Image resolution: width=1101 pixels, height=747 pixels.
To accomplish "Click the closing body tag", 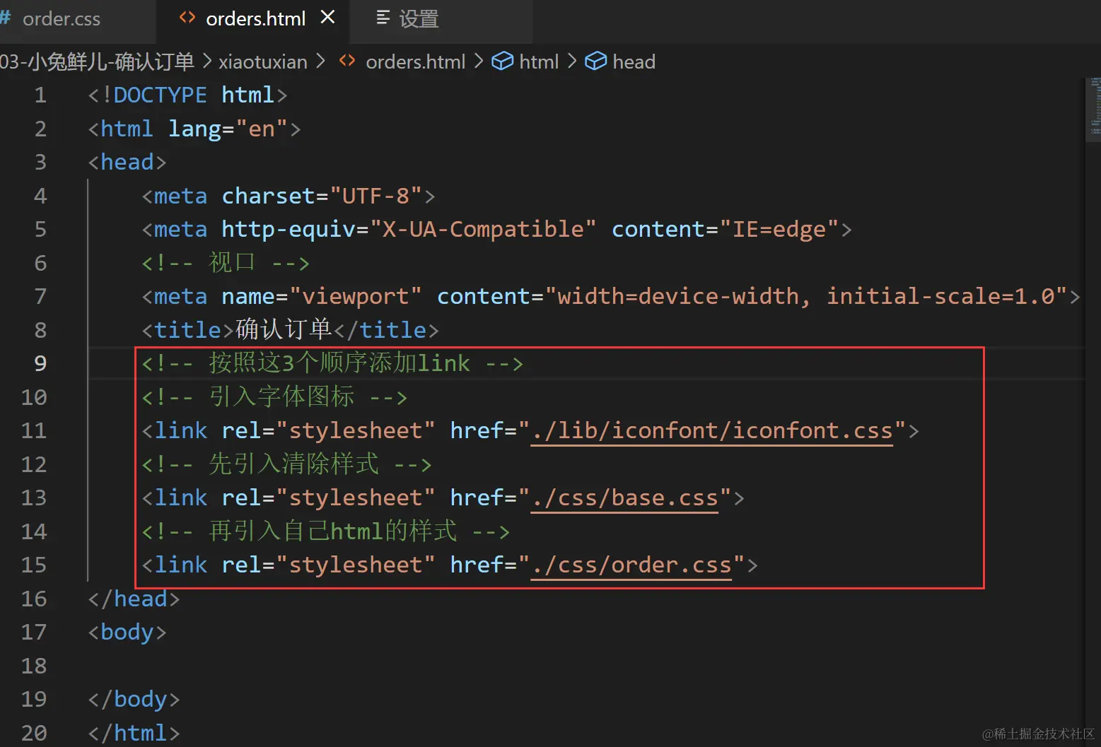I will point(134,699).
